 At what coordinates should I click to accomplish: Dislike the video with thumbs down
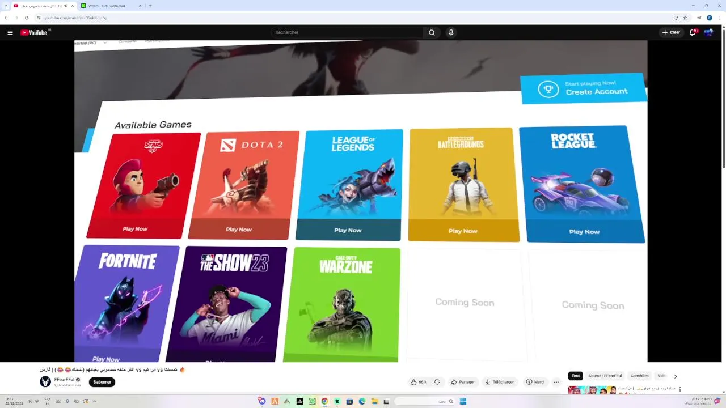click(437, 382)
